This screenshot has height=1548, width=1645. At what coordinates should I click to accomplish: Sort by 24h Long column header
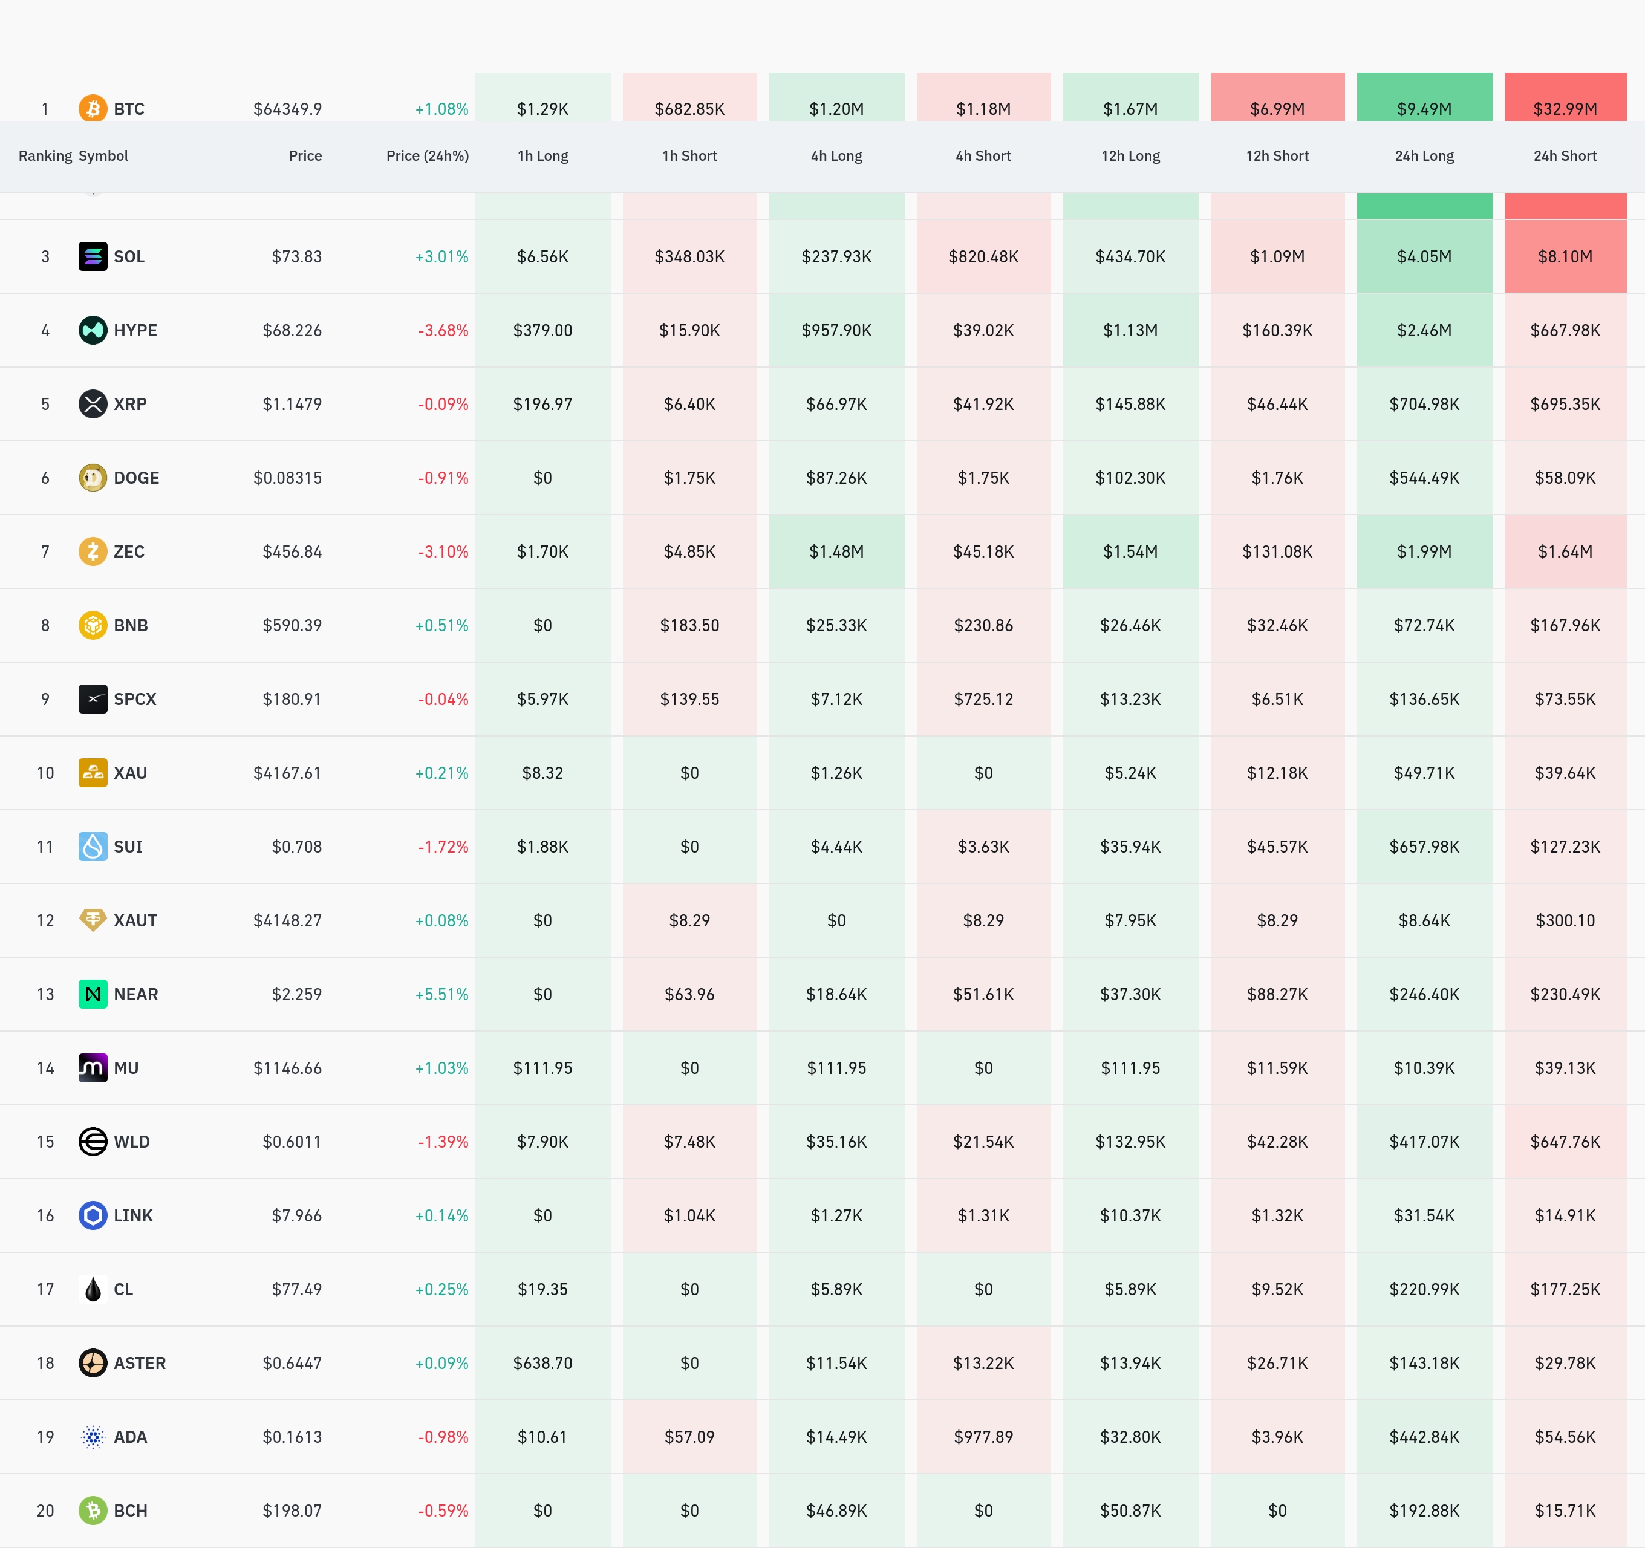pos(1424,155)
